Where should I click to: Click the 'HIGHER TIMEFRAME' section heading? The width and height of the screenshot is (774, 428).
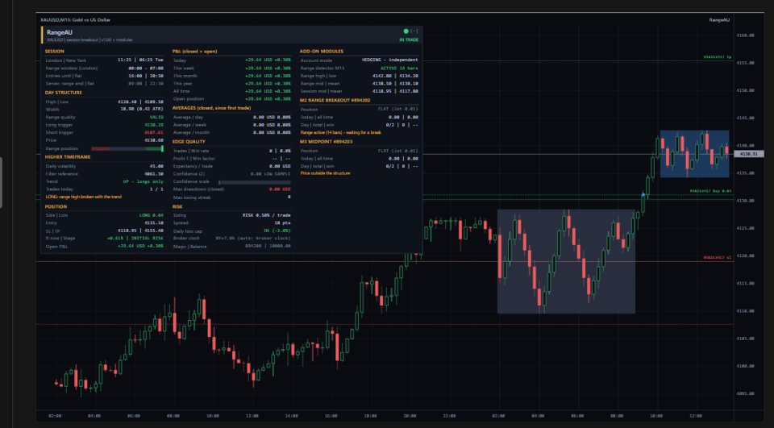tap(68, 157)
